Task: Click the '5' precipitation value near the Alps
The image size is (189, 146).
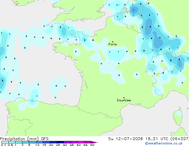Action: point(179,60)
